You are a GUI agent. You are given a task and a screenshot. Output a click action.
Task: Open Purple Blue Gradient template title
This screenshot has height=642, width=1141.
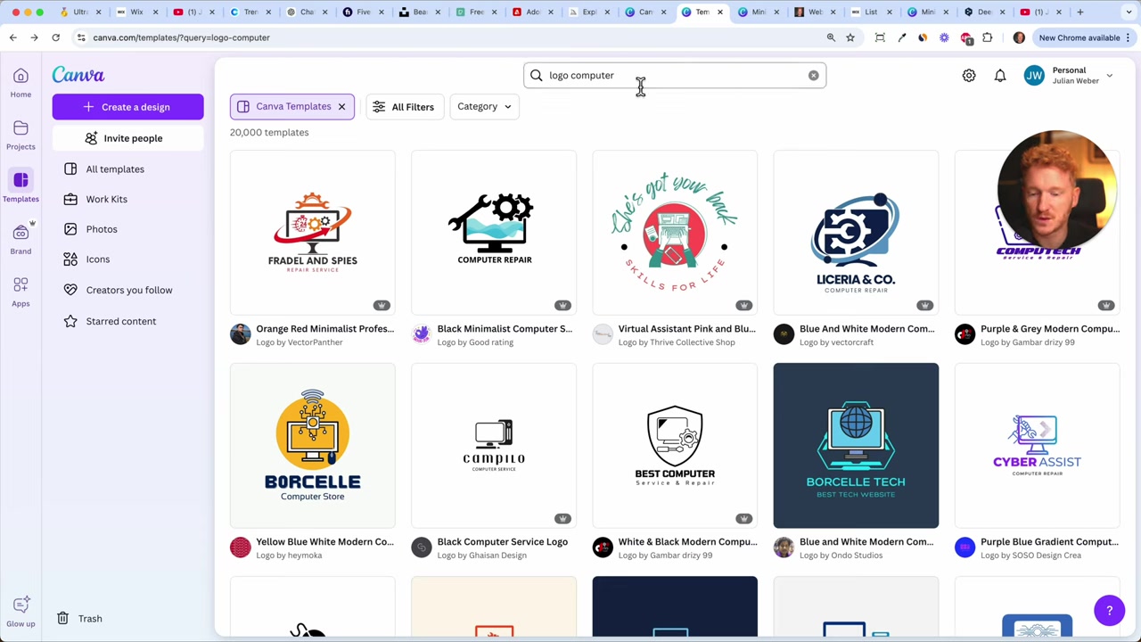(1049, 541)
